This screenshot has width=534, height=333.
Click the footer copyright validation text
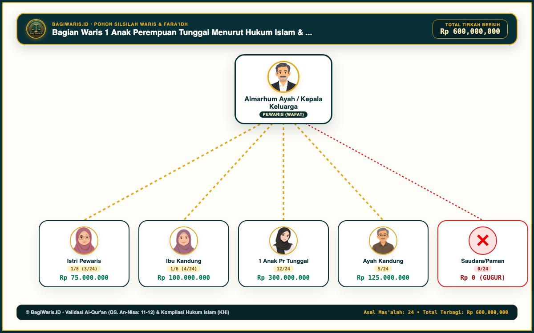click(x=127, y=312)
